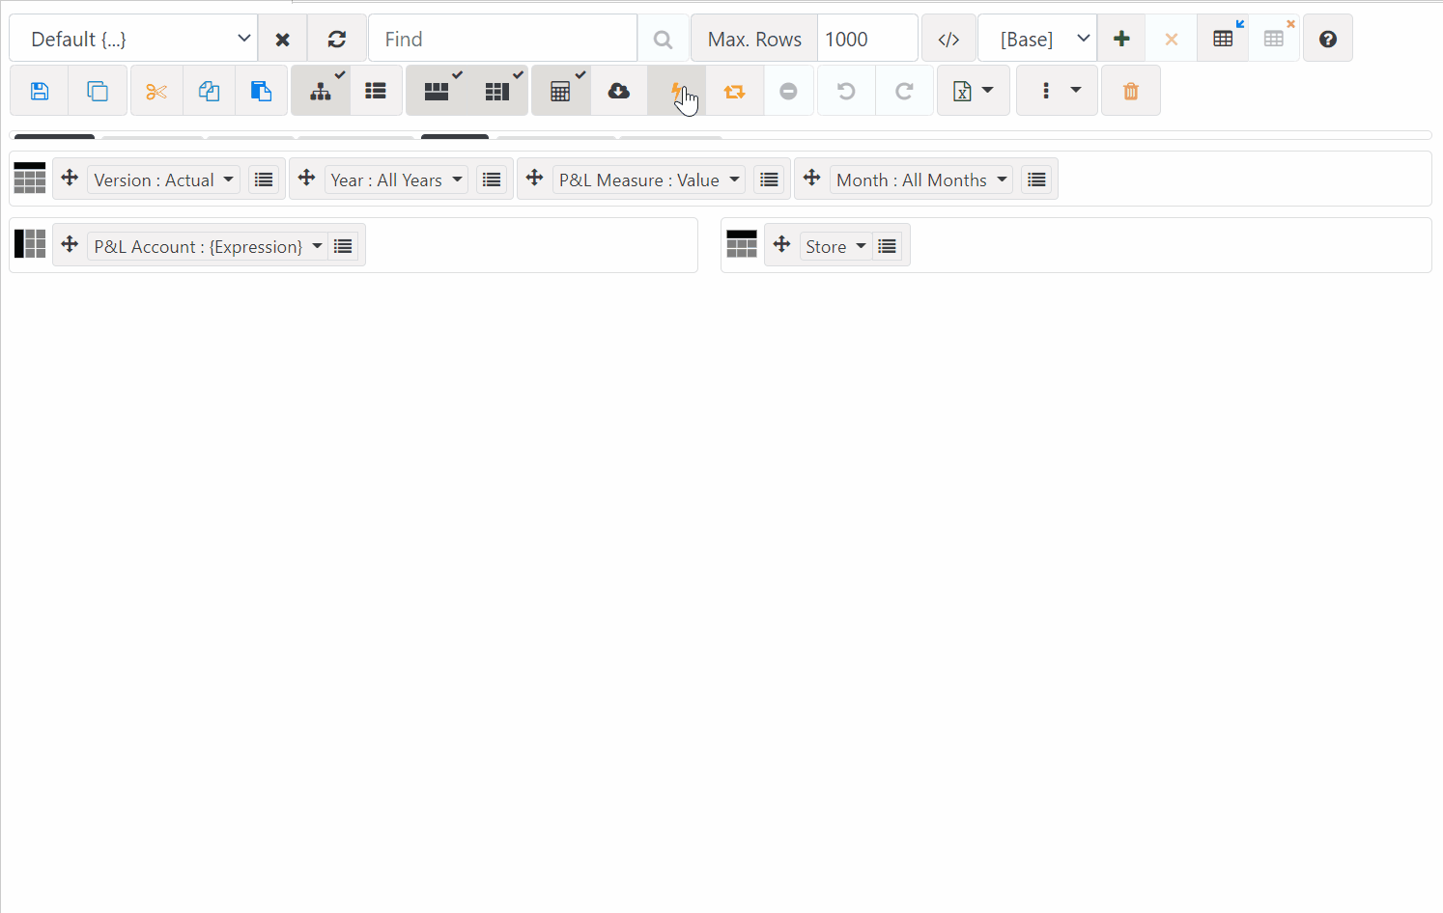Open help with the question mark icon
This screenshot has width=1443, height=913.
[x=1327, y=40]
